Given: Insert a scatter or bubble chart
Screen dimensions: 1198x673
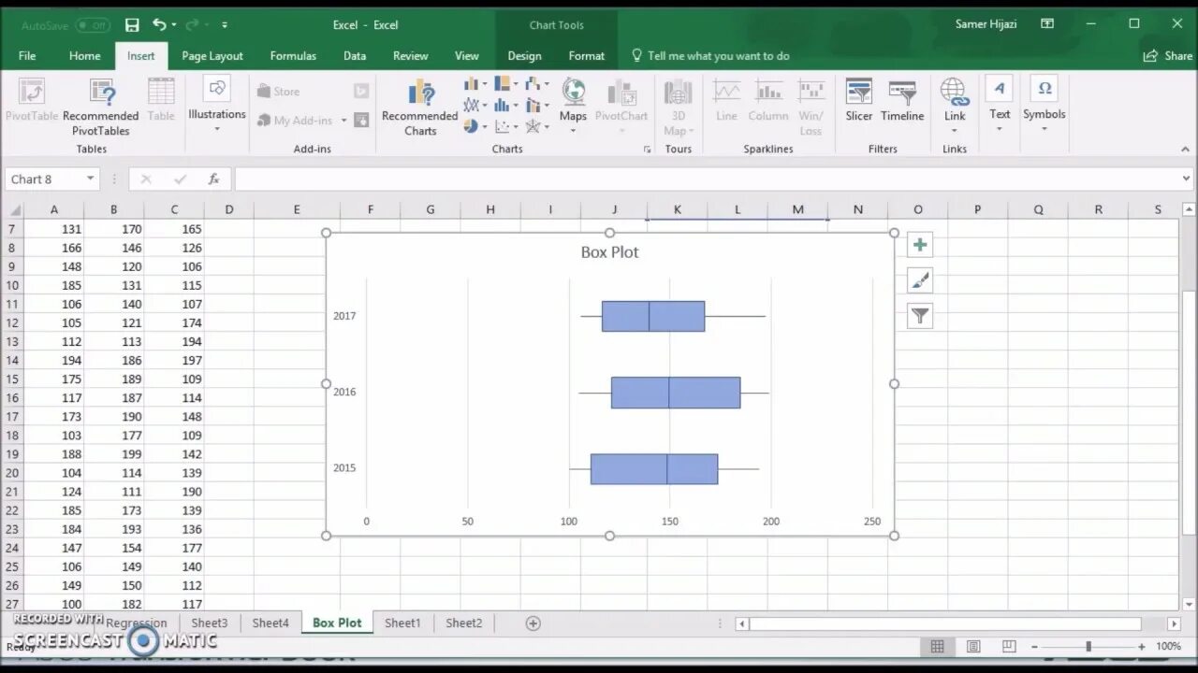Looking at the screenshot, I should point(506,126).
